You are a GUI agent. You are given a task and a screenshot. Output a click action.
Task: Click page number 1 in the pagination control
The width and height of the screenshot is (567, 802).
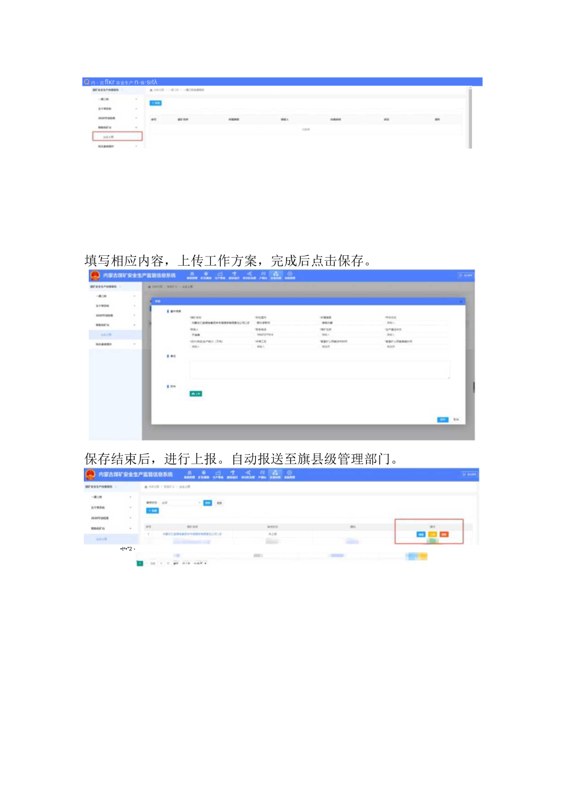click(139, 563)
